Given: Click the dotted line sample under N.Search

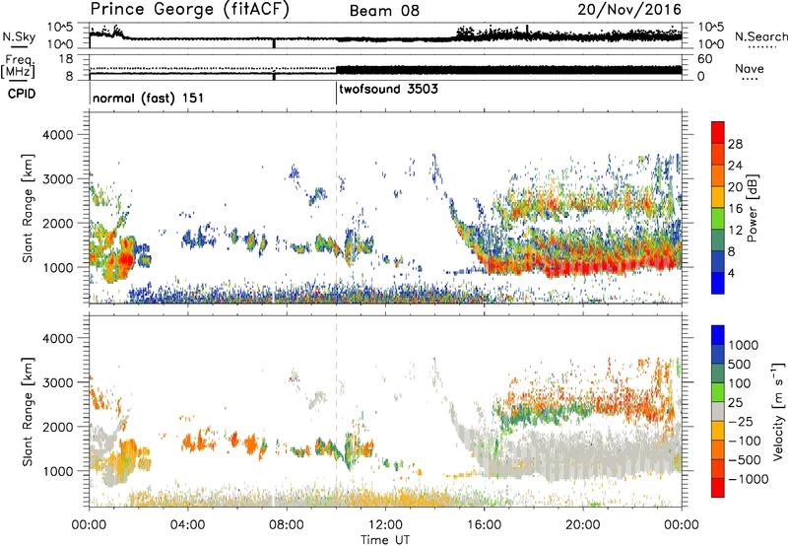Looking at the screenshot, I should pos(761,46).
